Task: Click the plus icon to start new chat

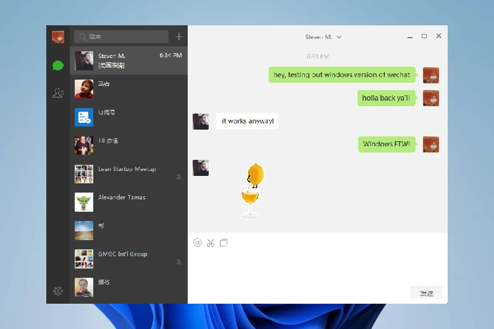Action: click(x=179, y=37)
